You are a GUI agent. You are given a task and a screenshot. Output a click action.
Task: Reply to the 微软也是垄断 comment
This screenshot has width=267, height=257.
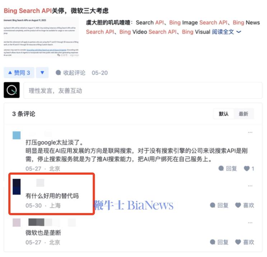219,242
